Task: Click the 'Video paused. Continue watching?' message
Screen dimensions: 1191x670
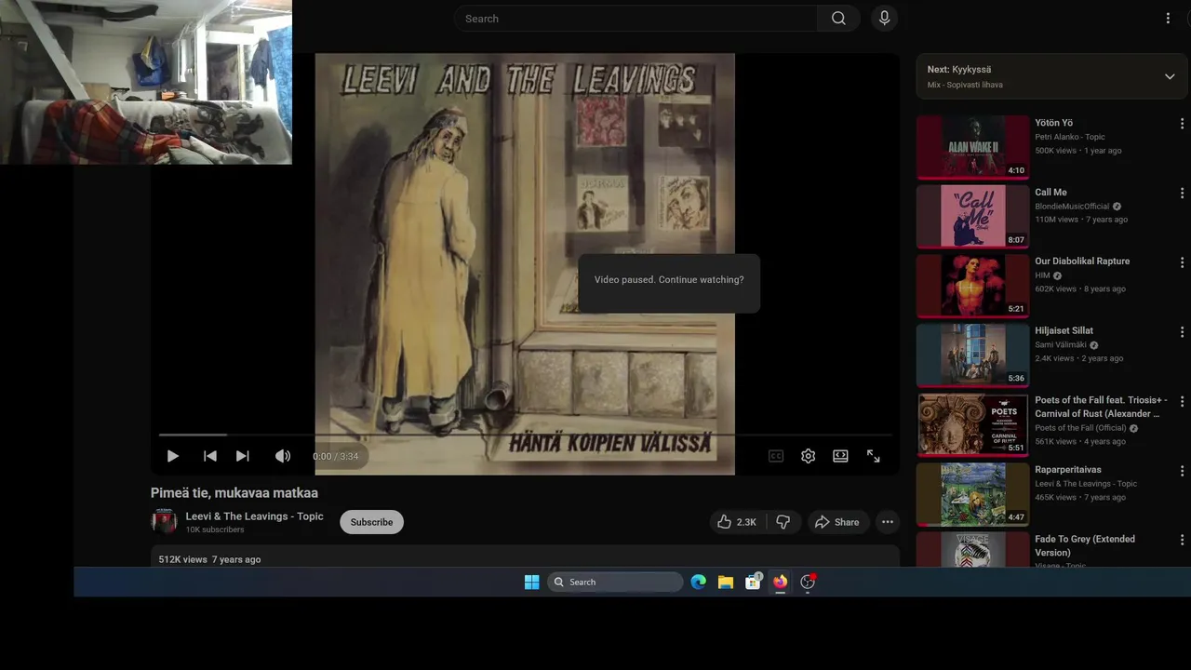Action: click(669, 280)
